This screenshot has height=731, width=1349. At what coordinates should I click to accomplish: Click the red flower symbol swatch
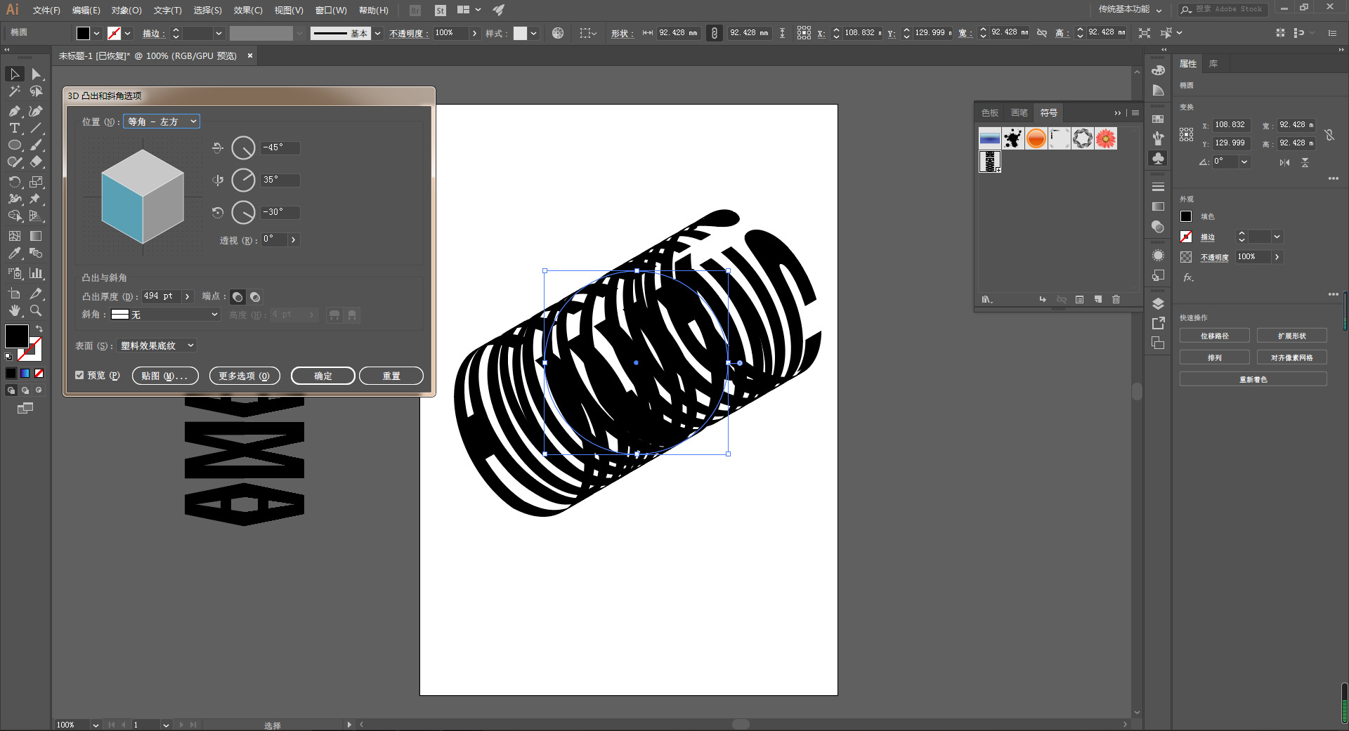coord(1105,139)
